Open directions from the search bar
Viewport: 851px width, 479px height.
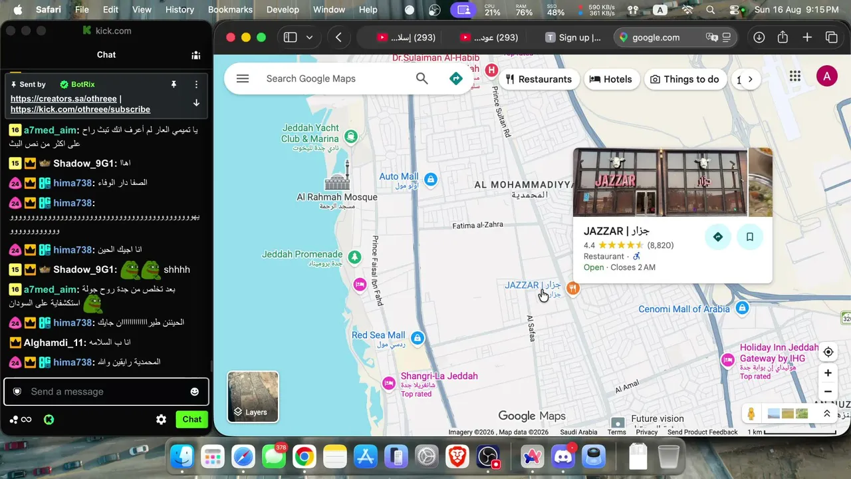point(456,79)
